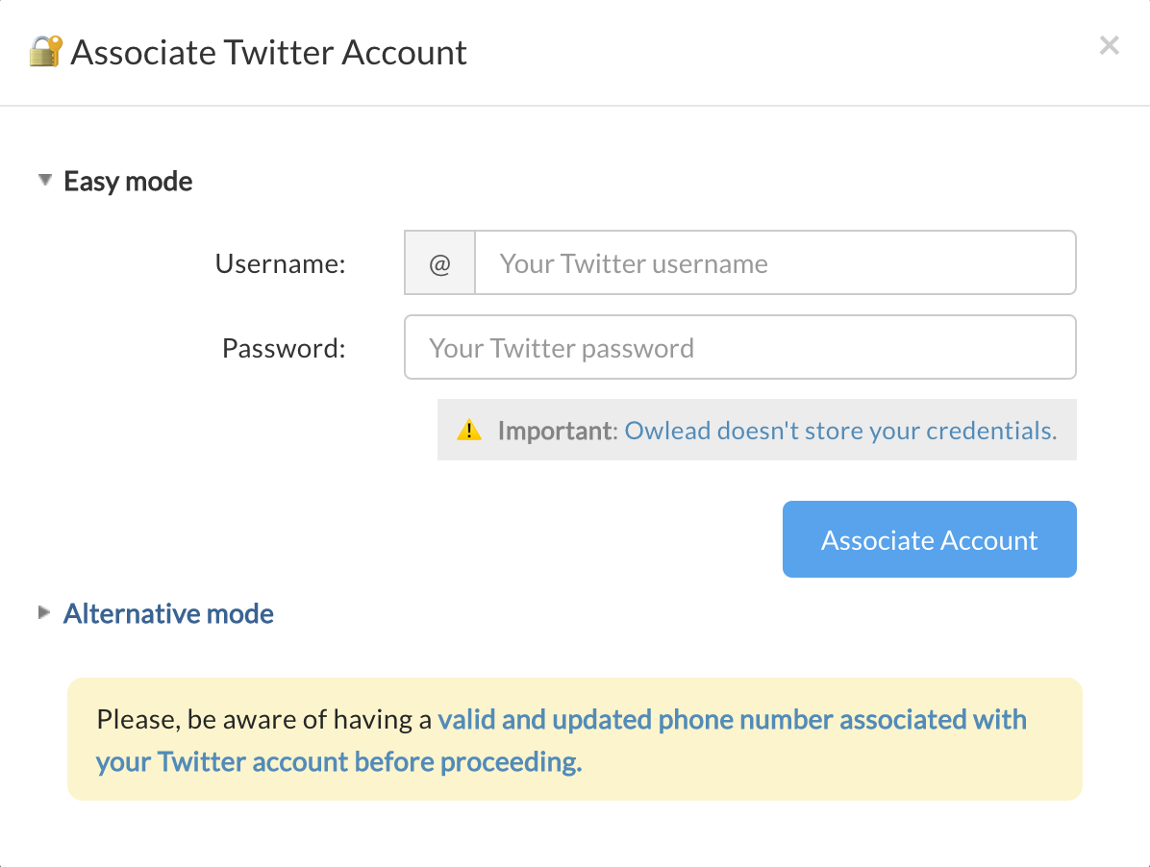
Task: Click the Username label
Action: [280, 263]
